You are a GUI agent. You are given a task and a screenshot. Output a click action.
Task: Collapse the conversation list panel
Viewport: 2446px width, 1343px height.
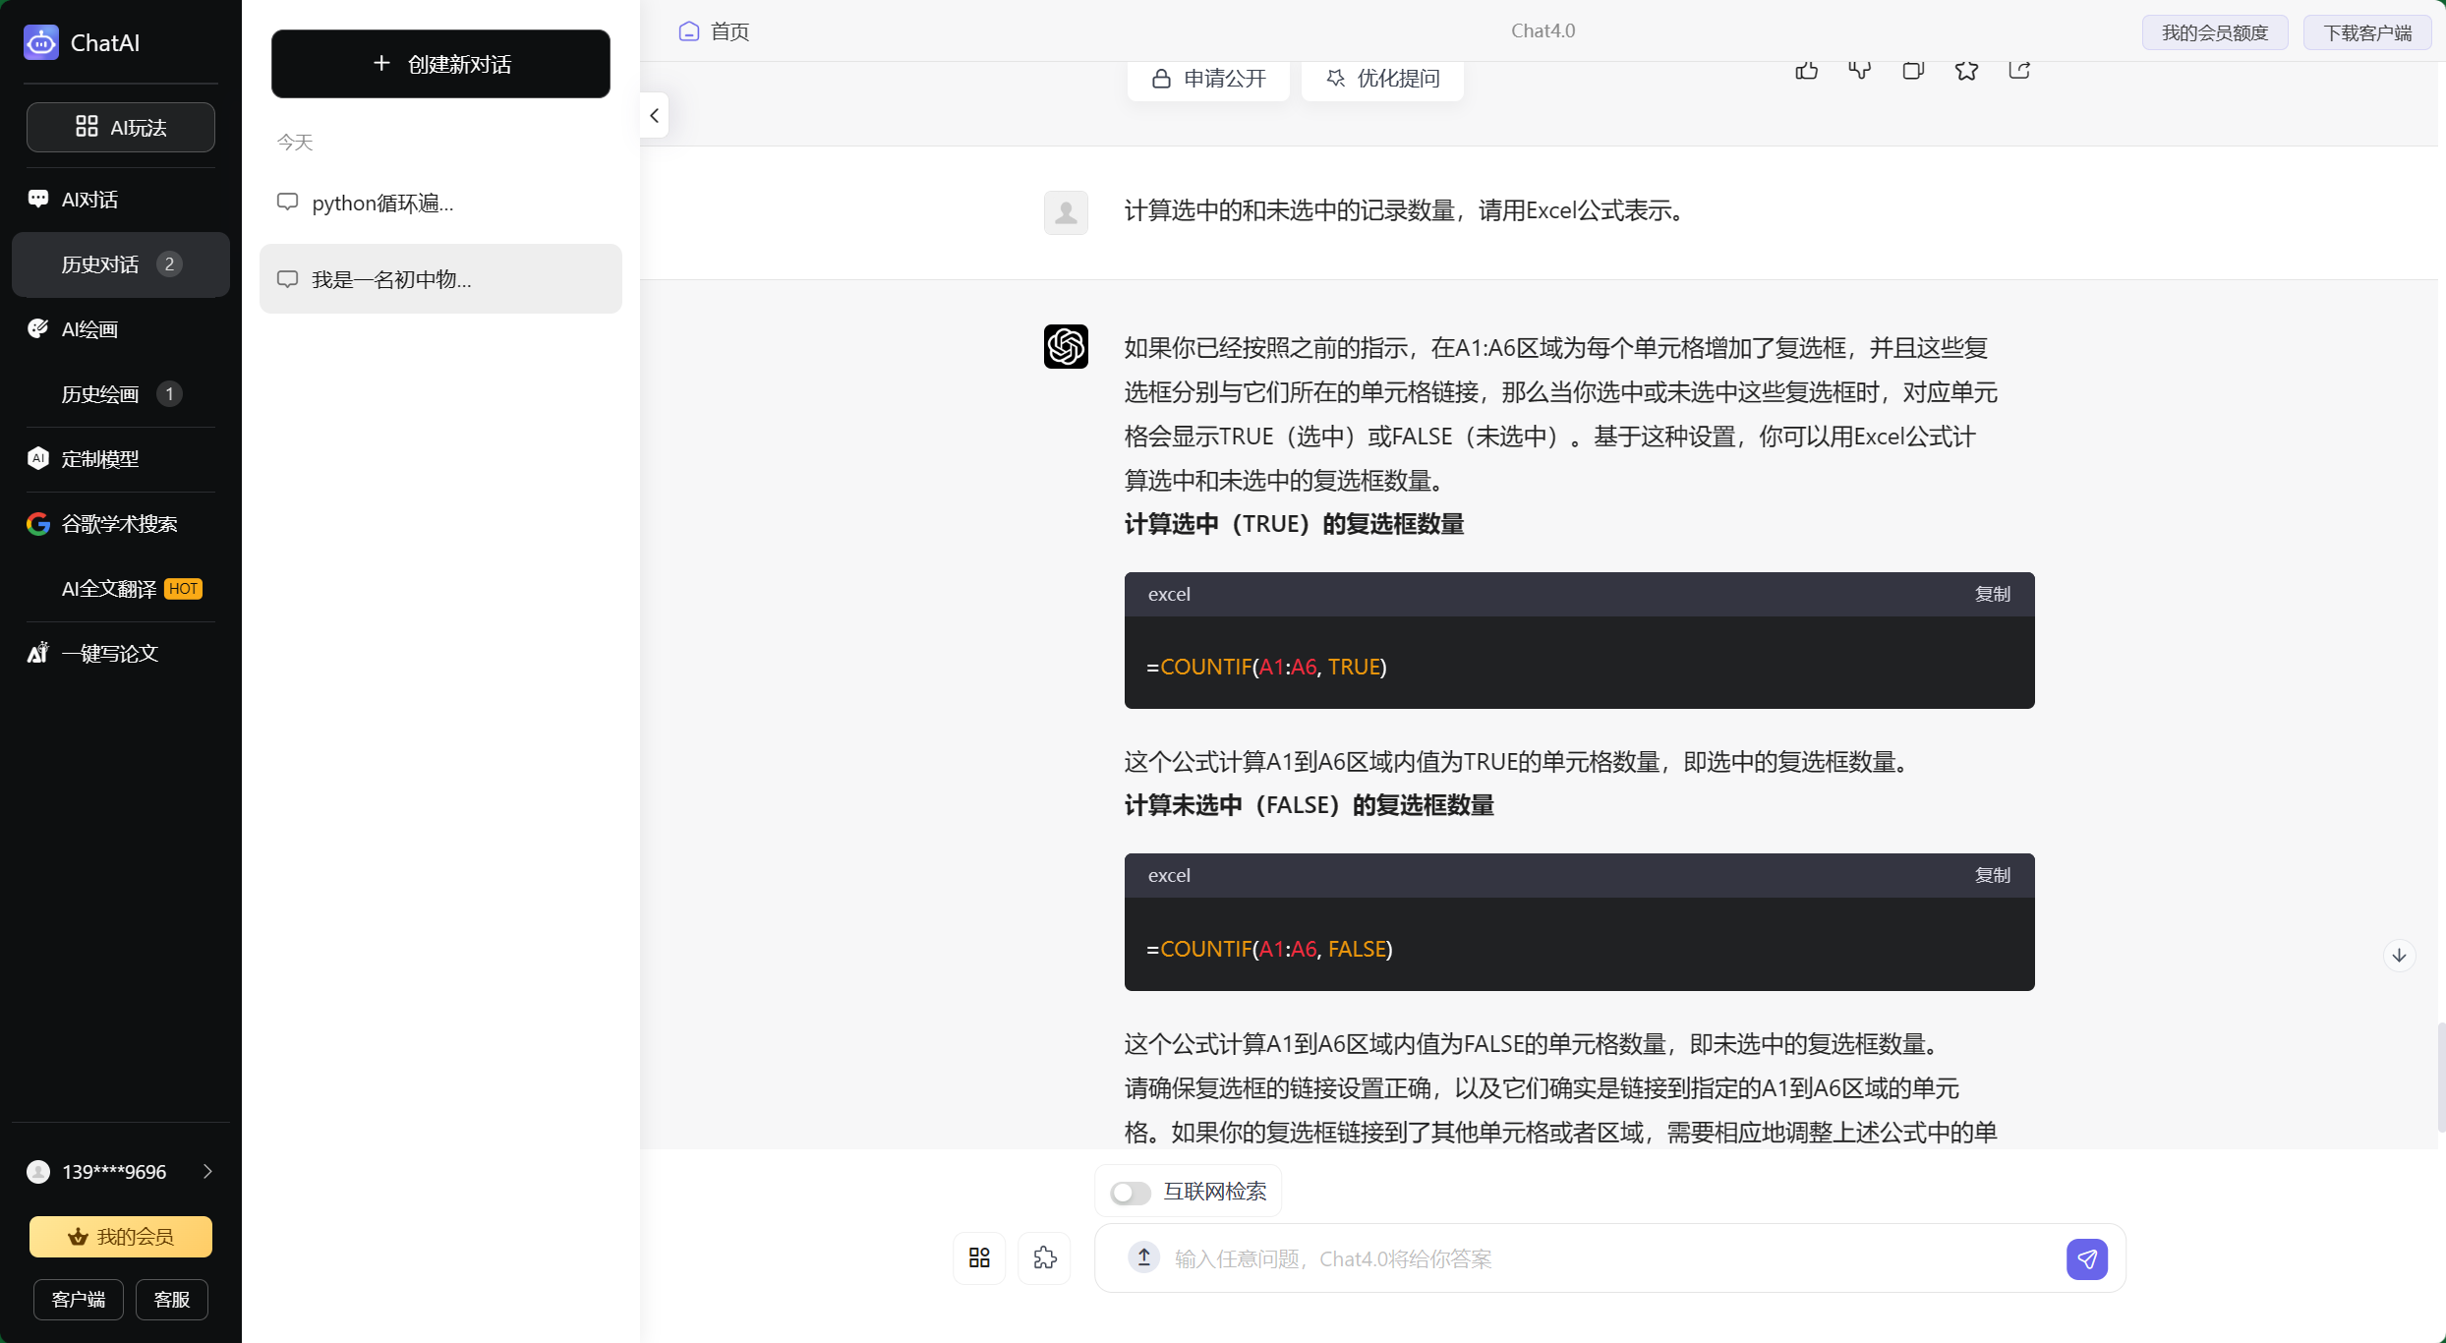pos(654,115)
